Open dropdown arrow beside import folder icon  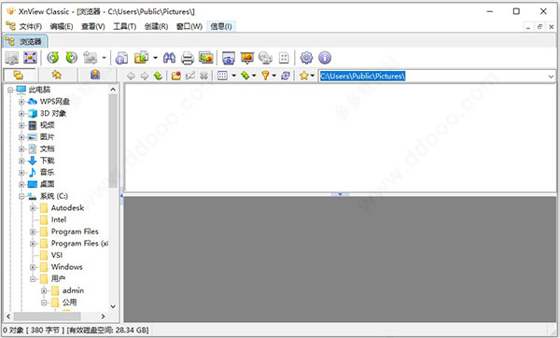point(155,58)
